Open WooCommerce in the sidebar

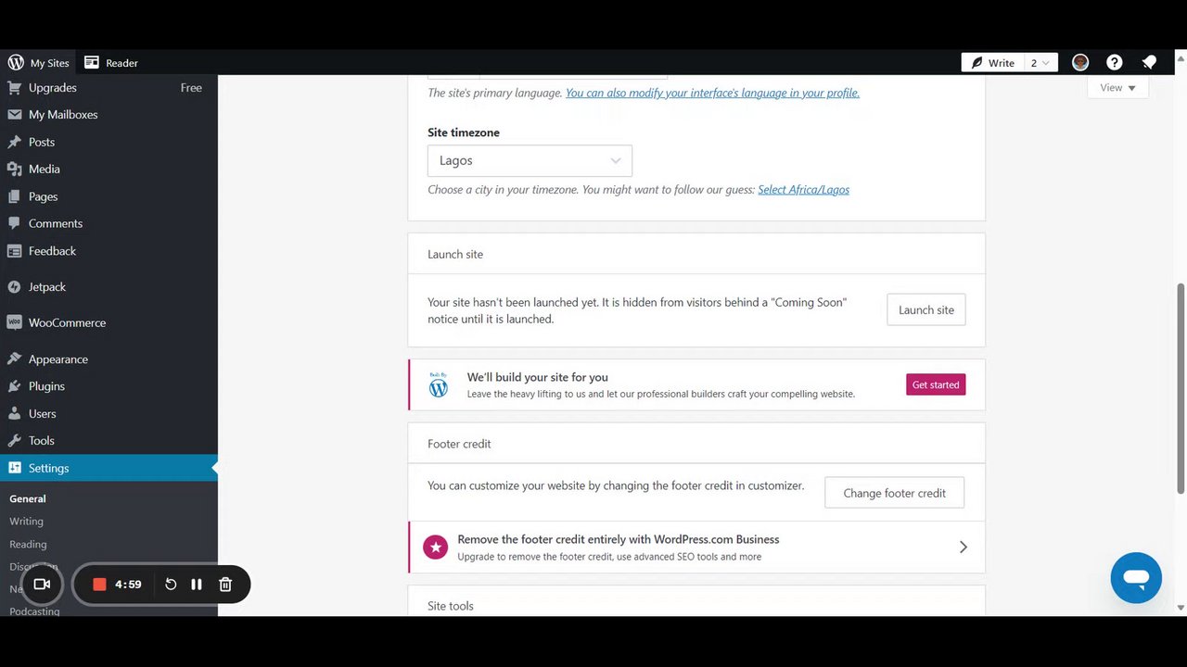(x=108, y=322)
